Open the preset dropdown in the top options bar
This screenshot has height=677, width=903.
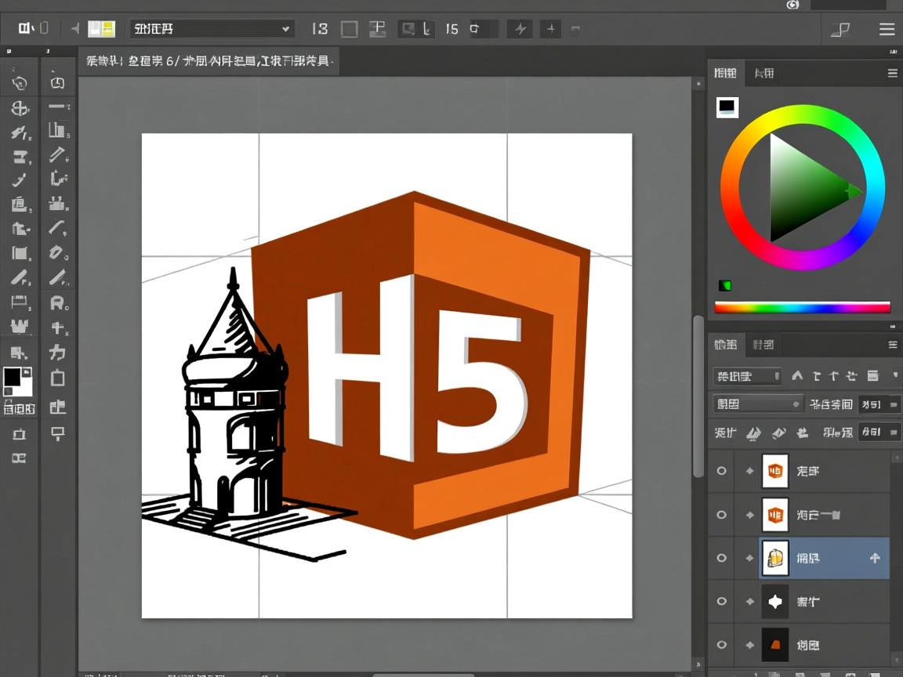point(210,28)
